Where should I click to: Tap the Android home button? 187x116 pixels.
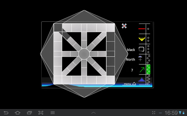(18, 113)
